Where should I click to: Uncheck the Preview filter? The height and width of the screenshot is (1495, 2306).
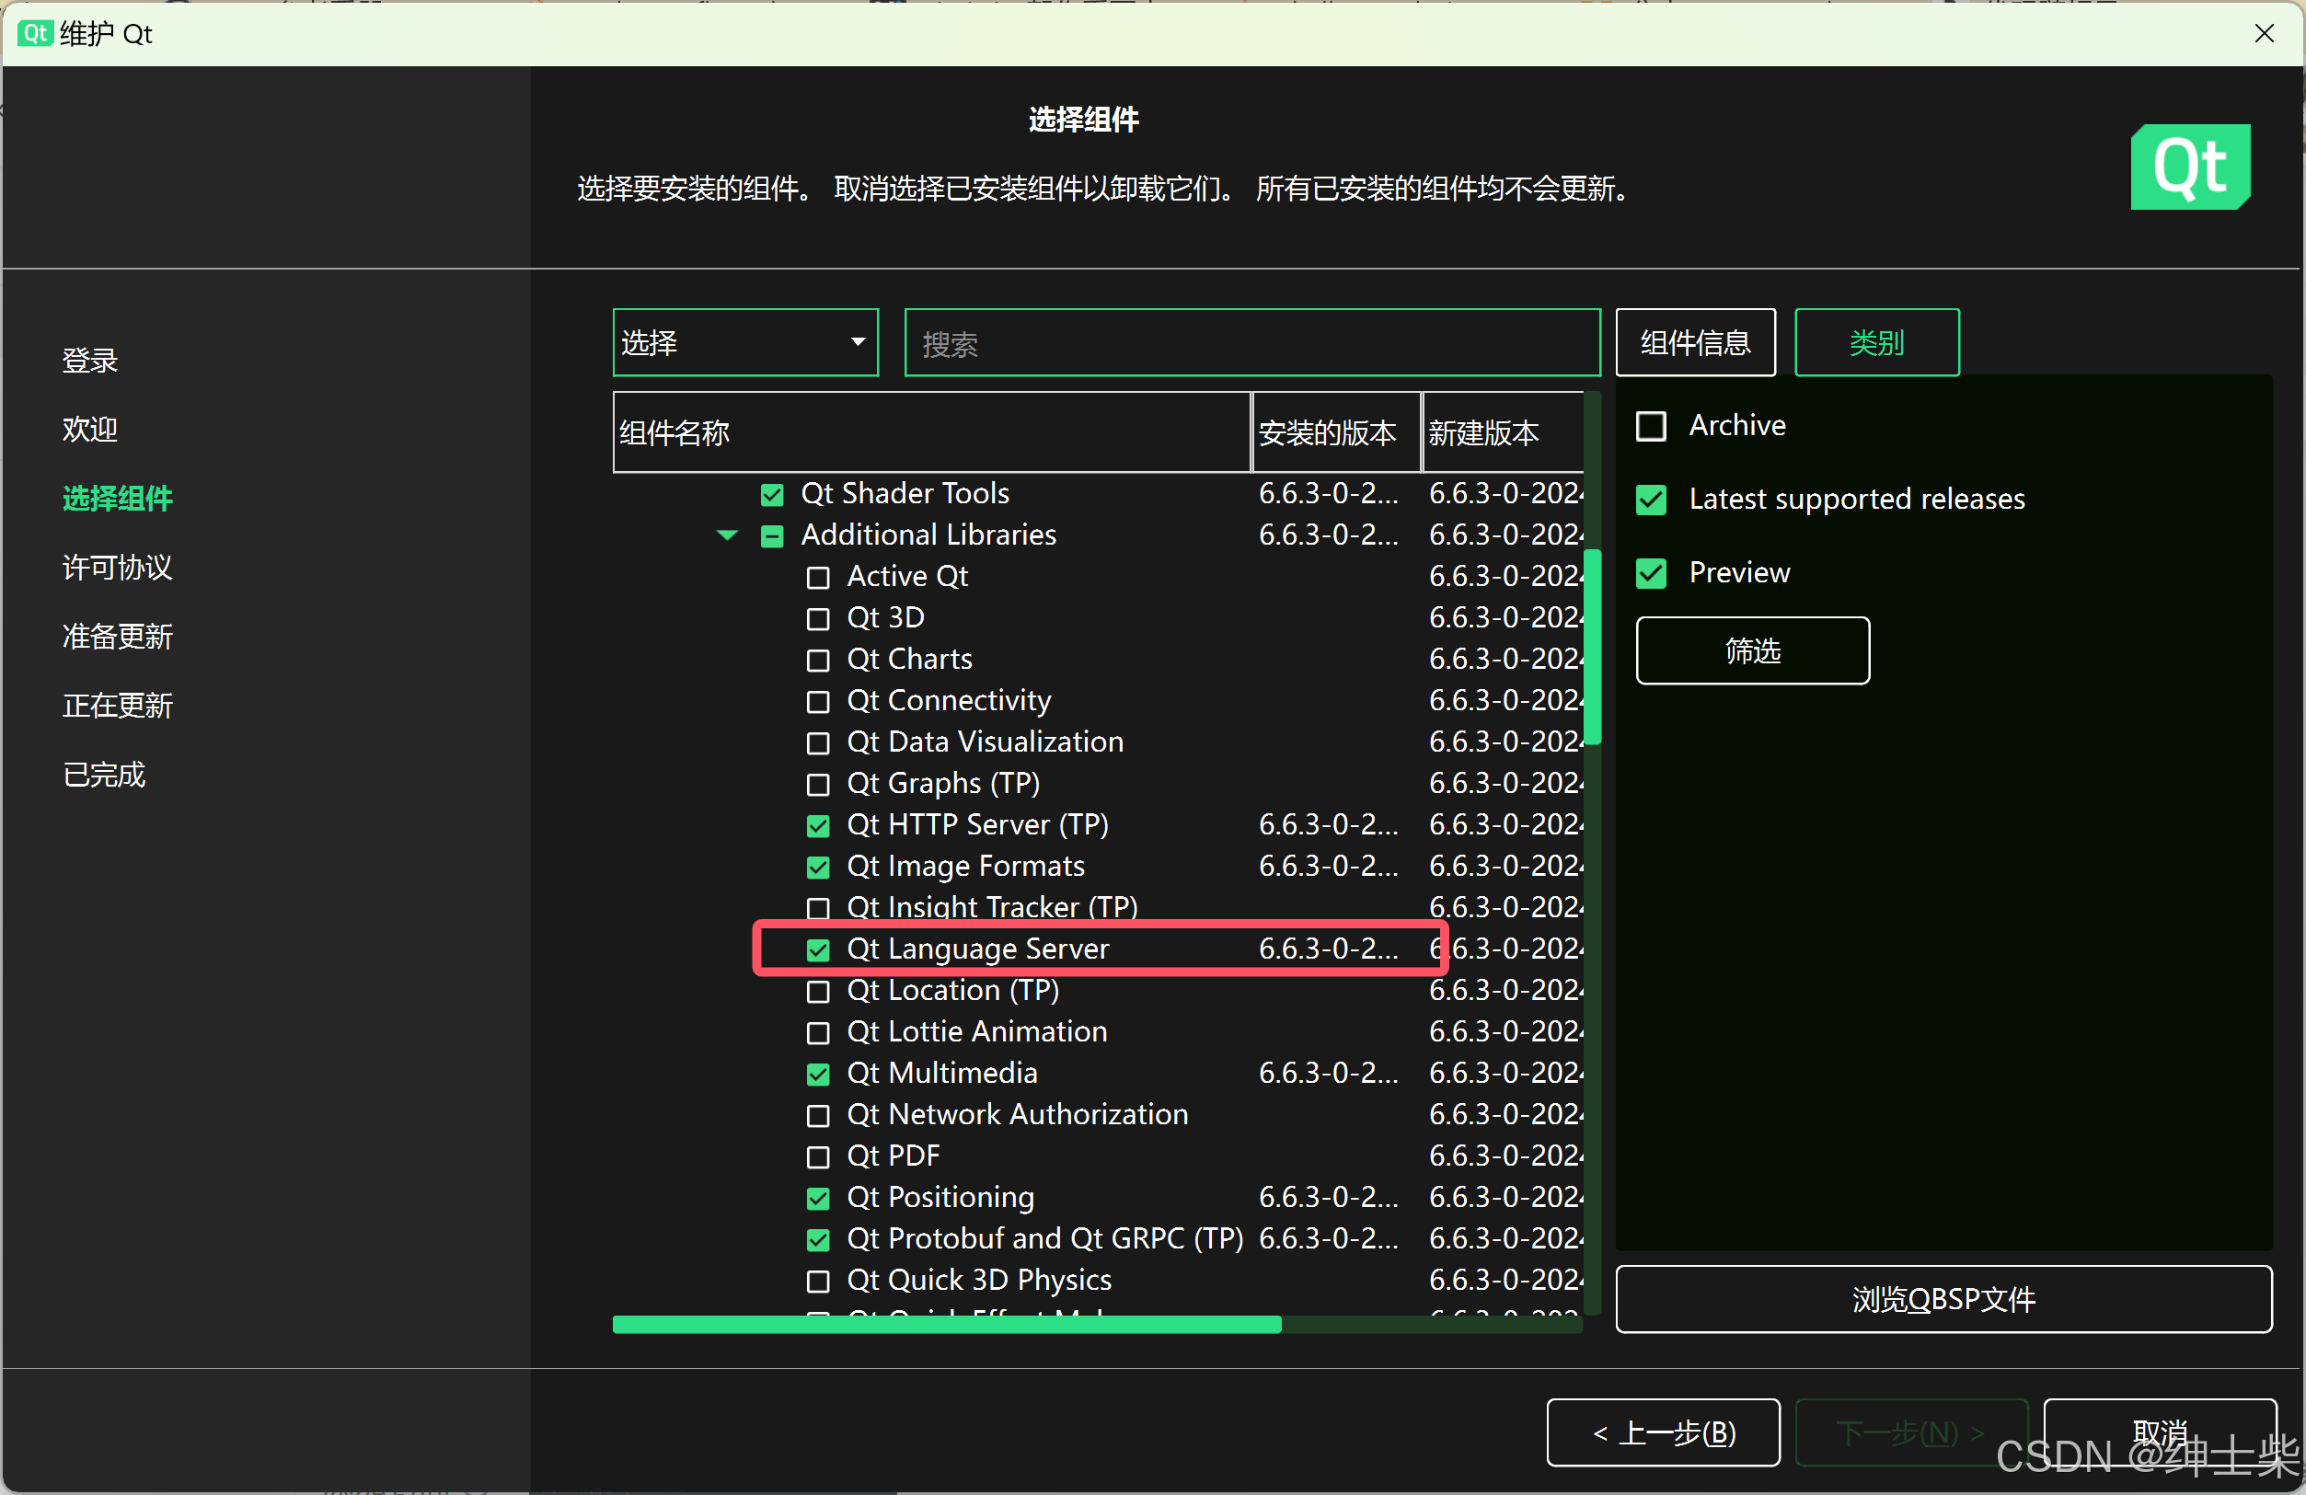click(x=1651, y=571)
